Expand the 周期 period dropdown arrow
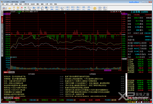This screenshot has width=153, height=104. click(31, 7)
